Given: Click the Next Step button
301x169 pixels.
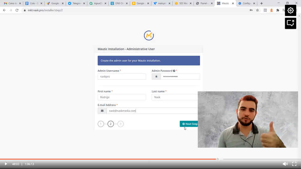Looking at the screenshot, I should [189, 124].
